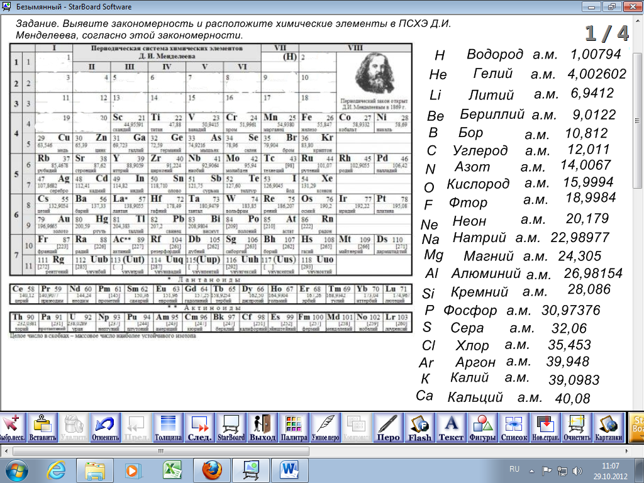The width and height of the screenshot is (644, 483).
Task: Click the Копировать copy icon
Action: point(357,428)
